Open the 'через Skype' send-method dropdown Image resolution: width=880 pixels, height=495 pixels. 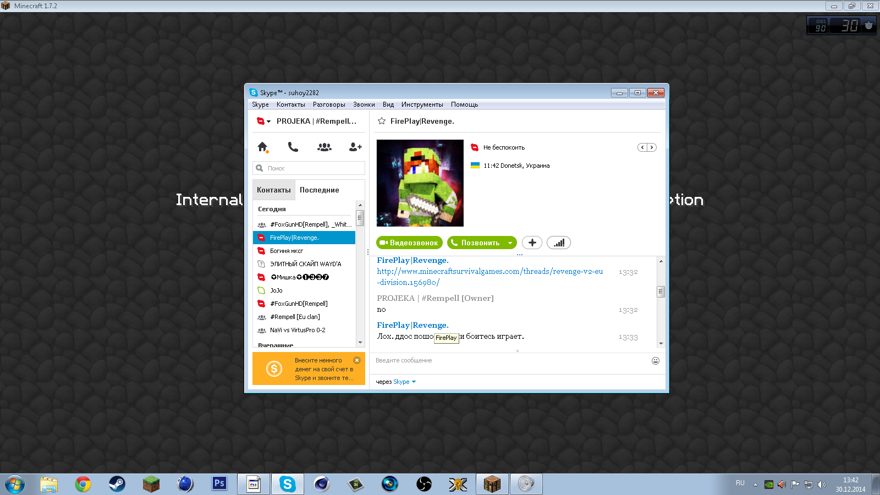[414, 382]
